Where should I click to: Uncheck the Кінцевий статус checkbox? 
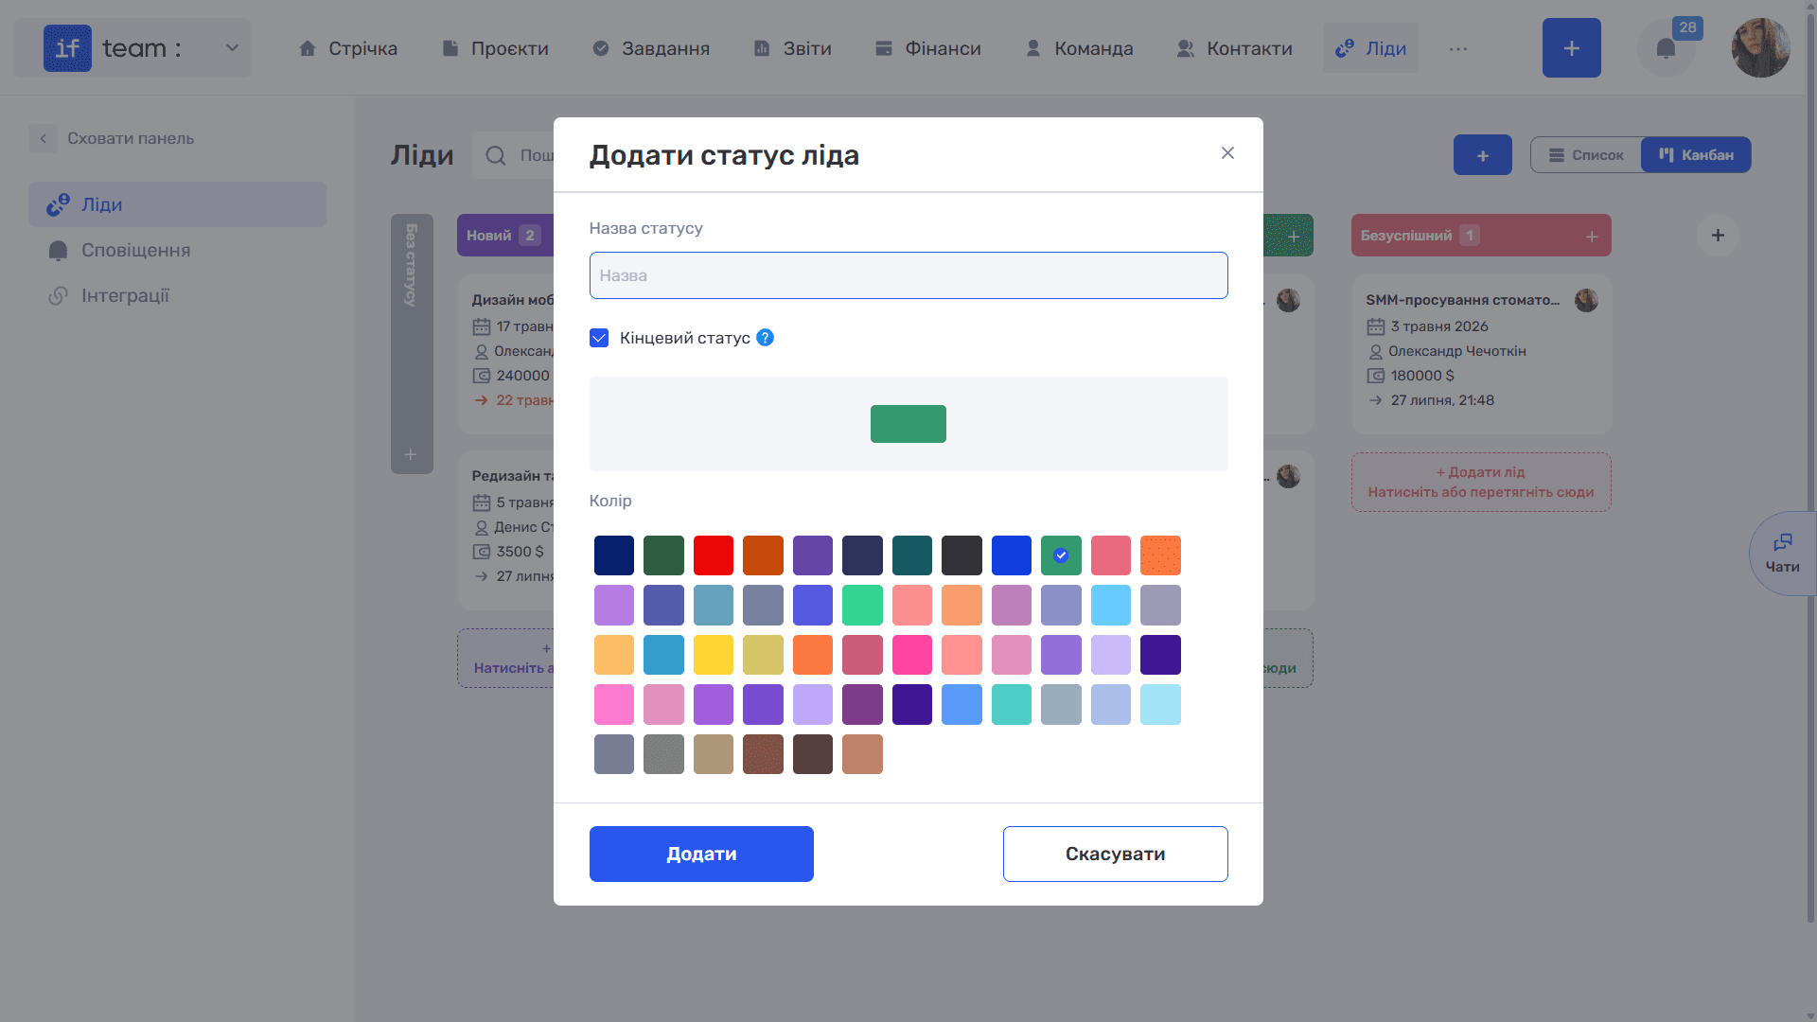click(599, 338)
